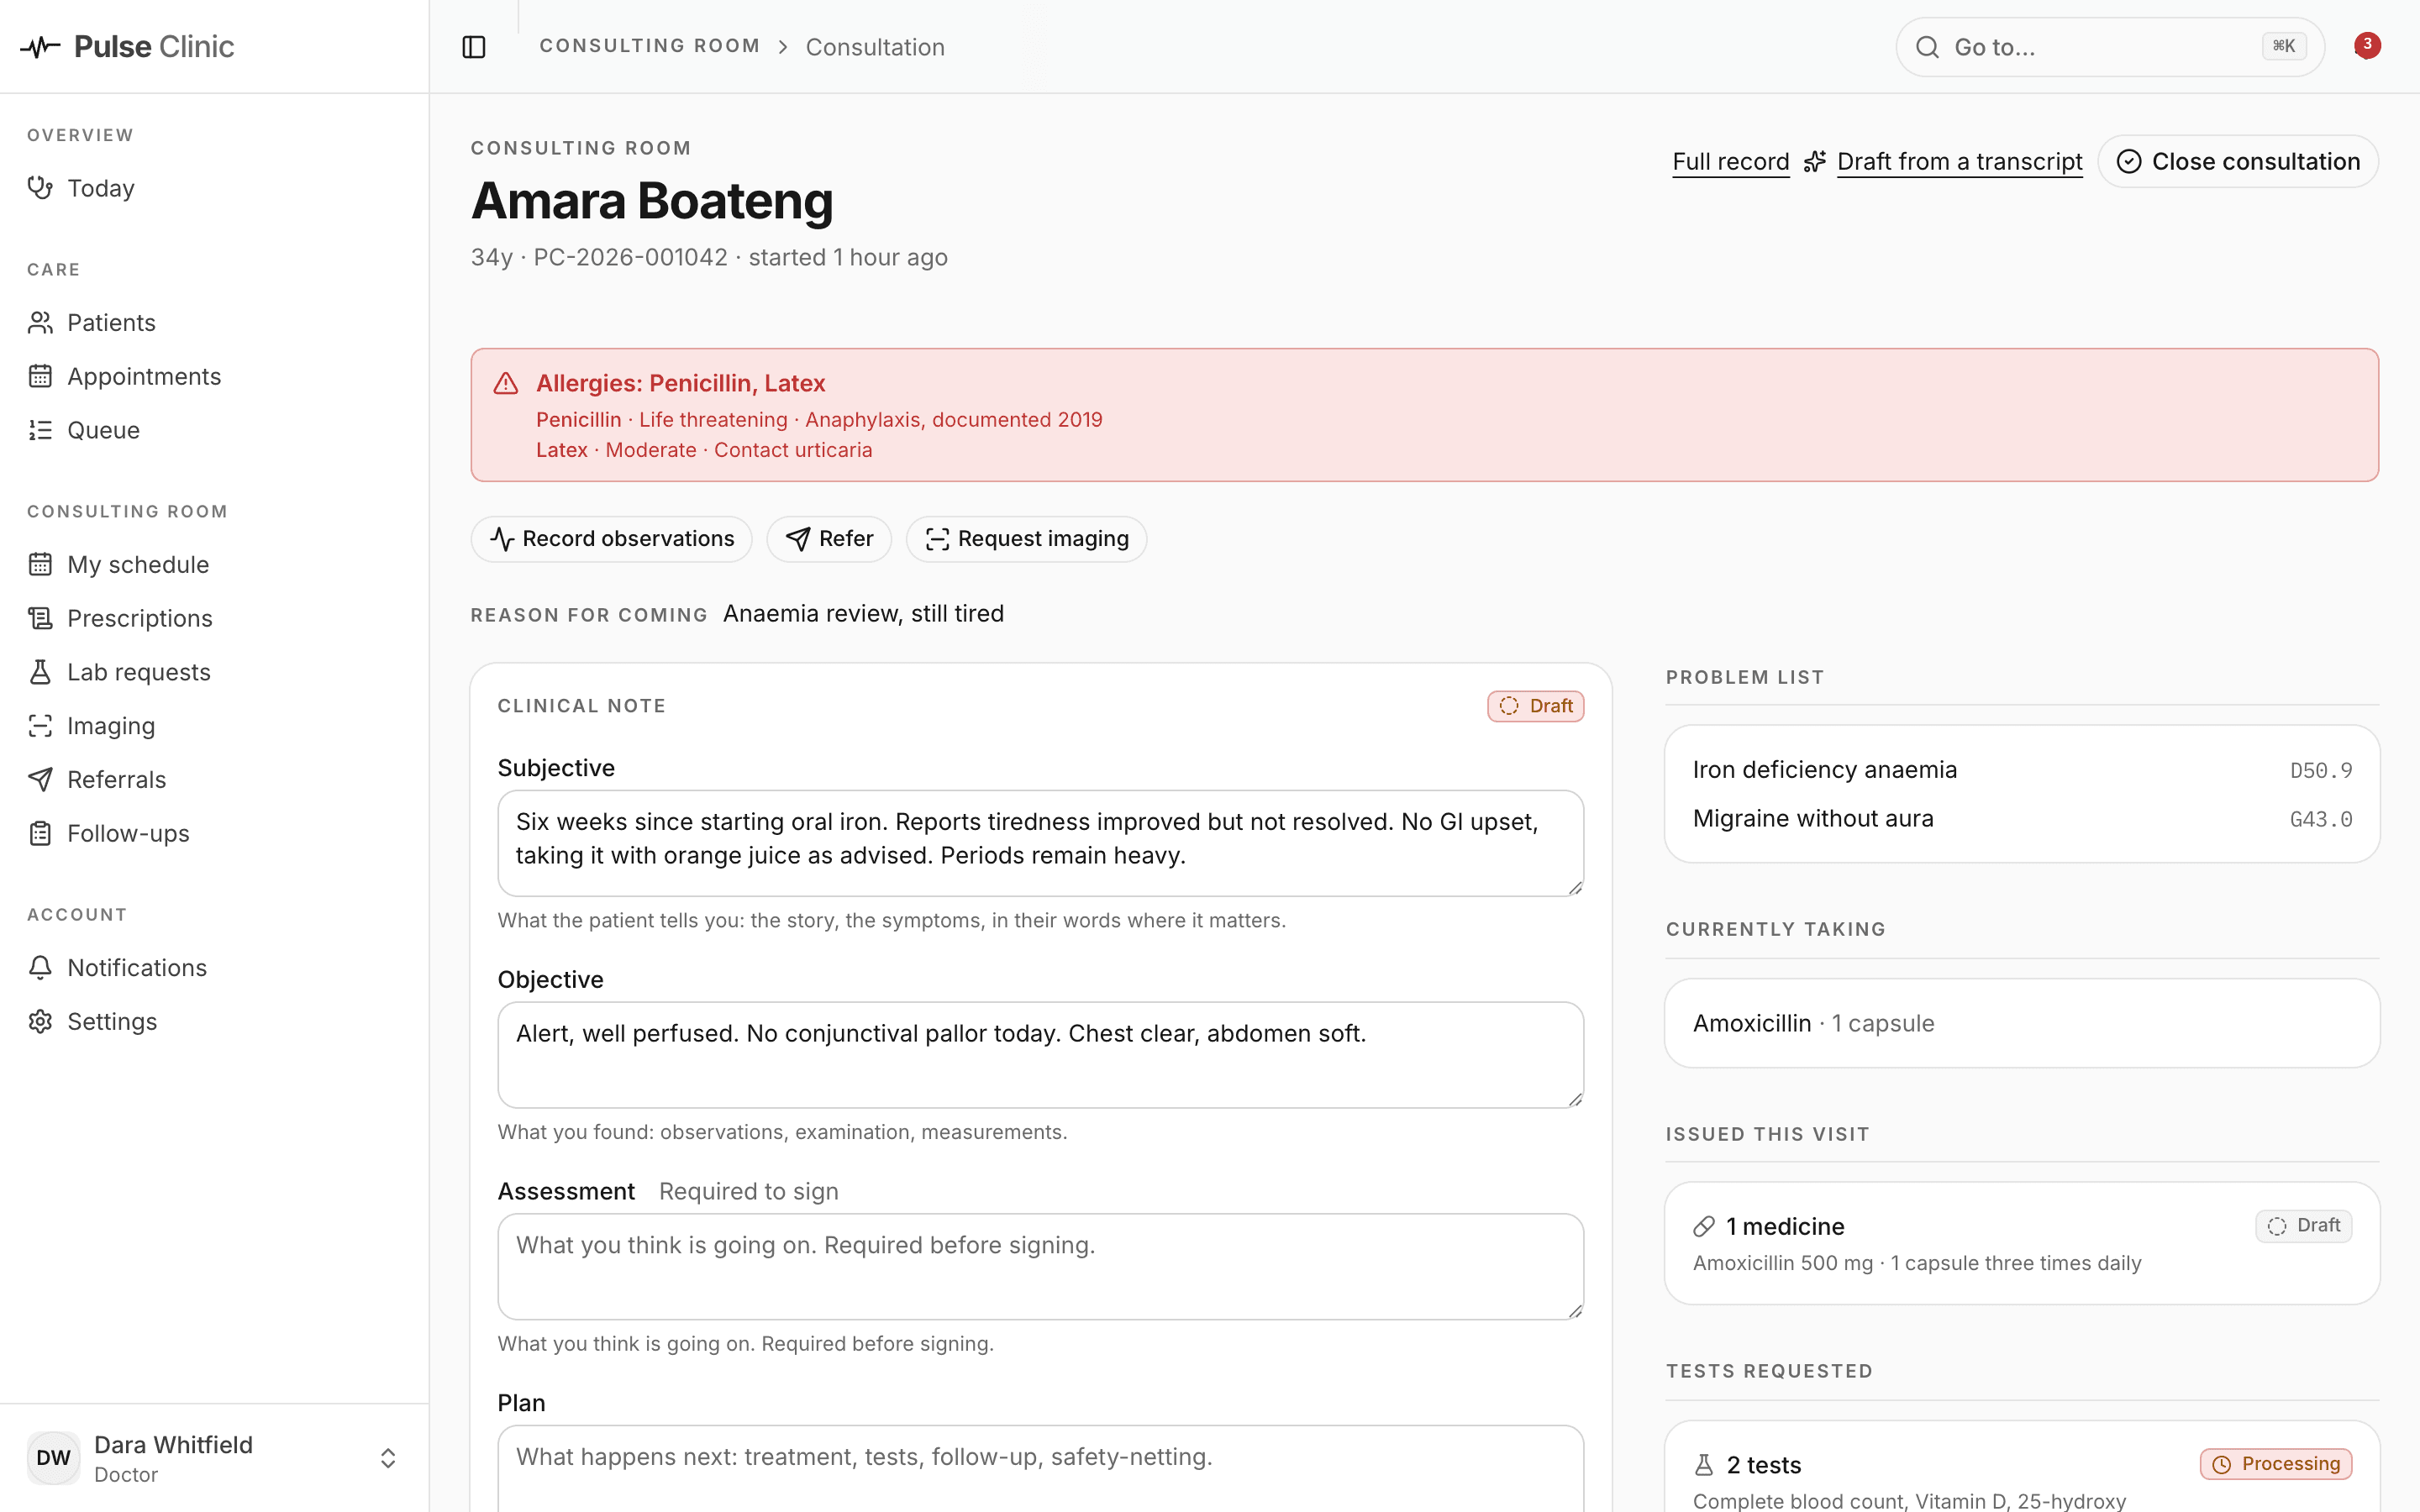Click the Latex moderate allergy line
The height and width of the screenshot is (1512, 2420).
coord(704,450)
